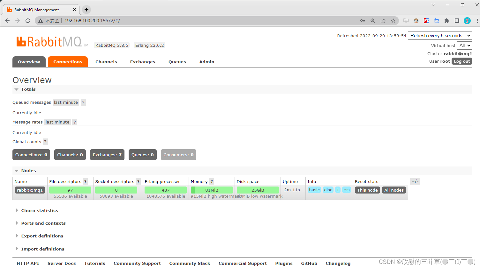Switch to the Connections tab

(x=68, y=62)
